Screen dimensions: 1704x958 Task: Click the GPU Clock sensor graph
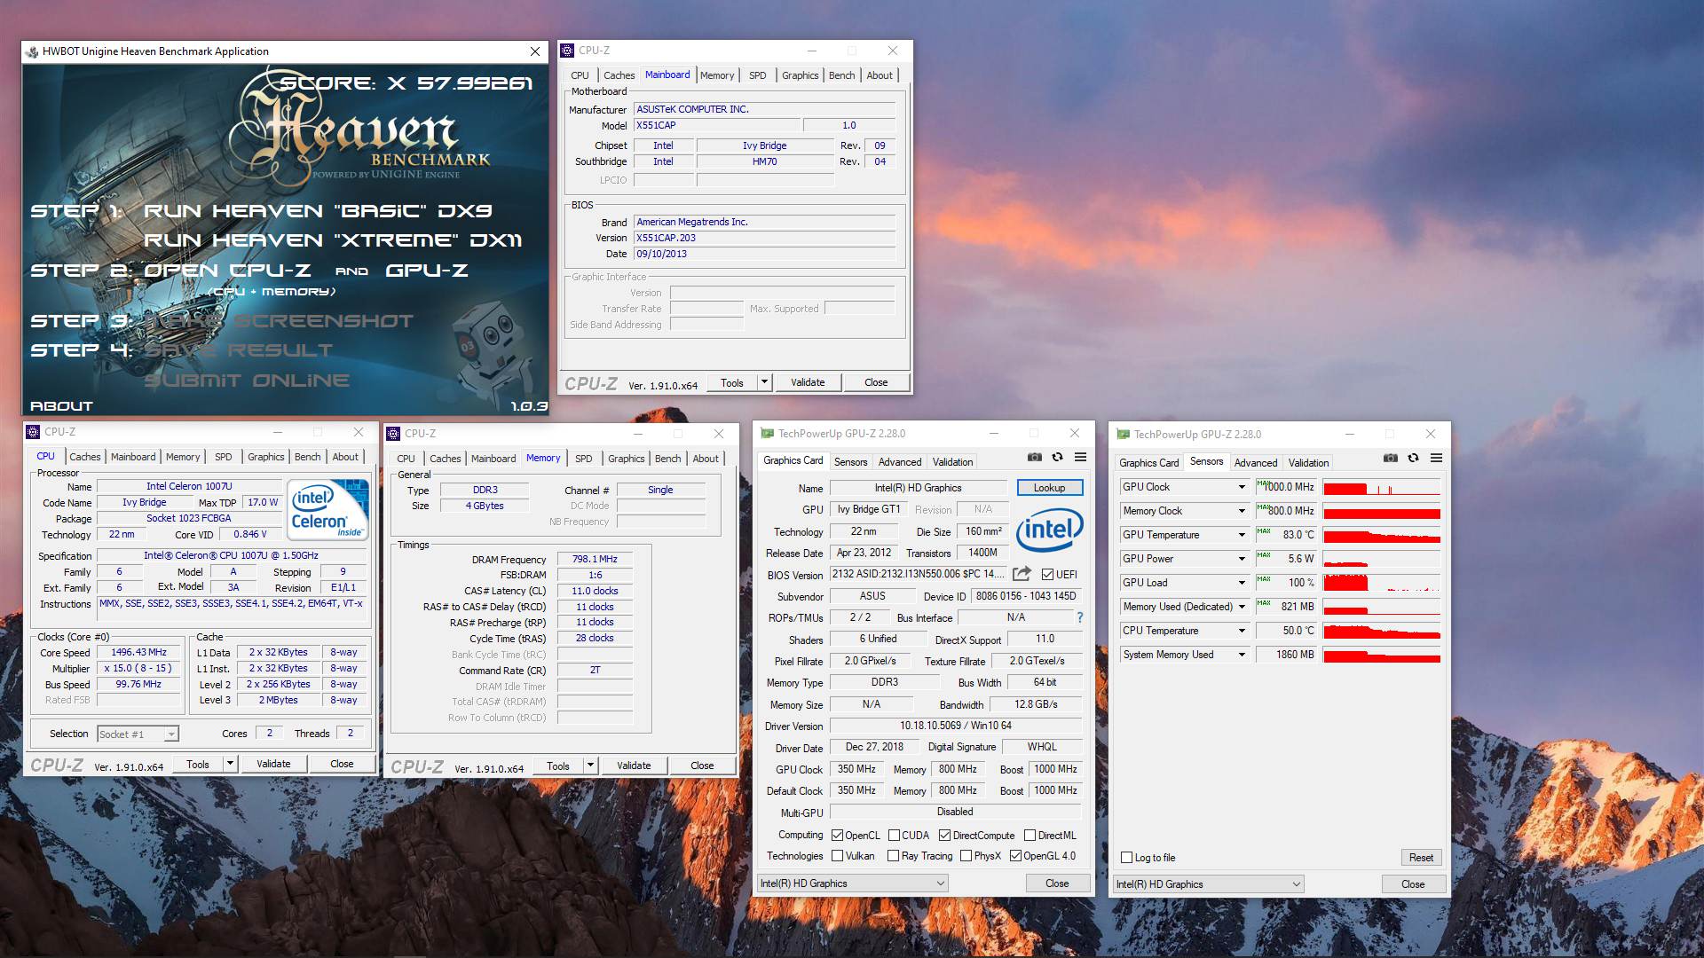click(1381, 487)
